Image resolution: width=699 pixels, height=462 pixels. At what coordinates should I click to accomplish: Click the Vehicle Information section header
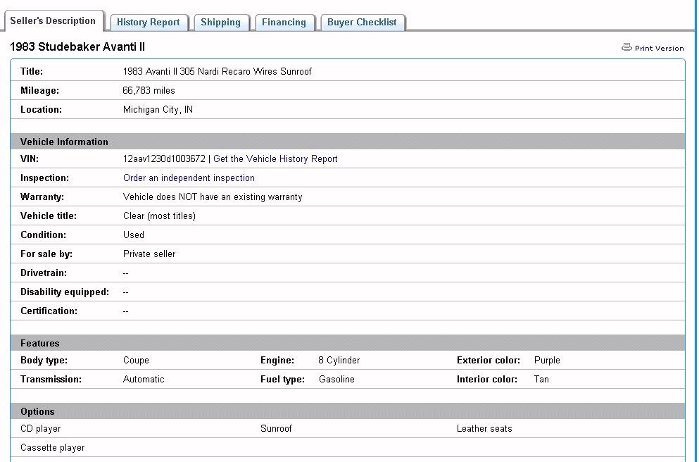point(64,142)
